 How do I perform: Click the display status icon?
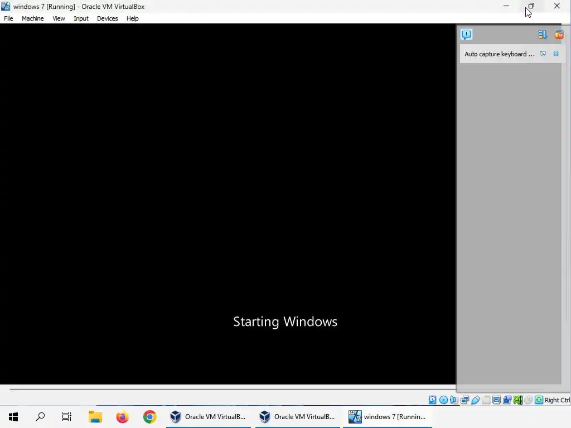click(496, 400)
